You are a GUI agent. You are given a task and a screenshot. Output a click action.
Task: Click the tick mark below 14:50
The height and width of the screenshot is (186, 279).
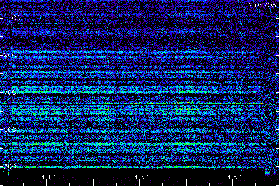[x=232, y=183]
